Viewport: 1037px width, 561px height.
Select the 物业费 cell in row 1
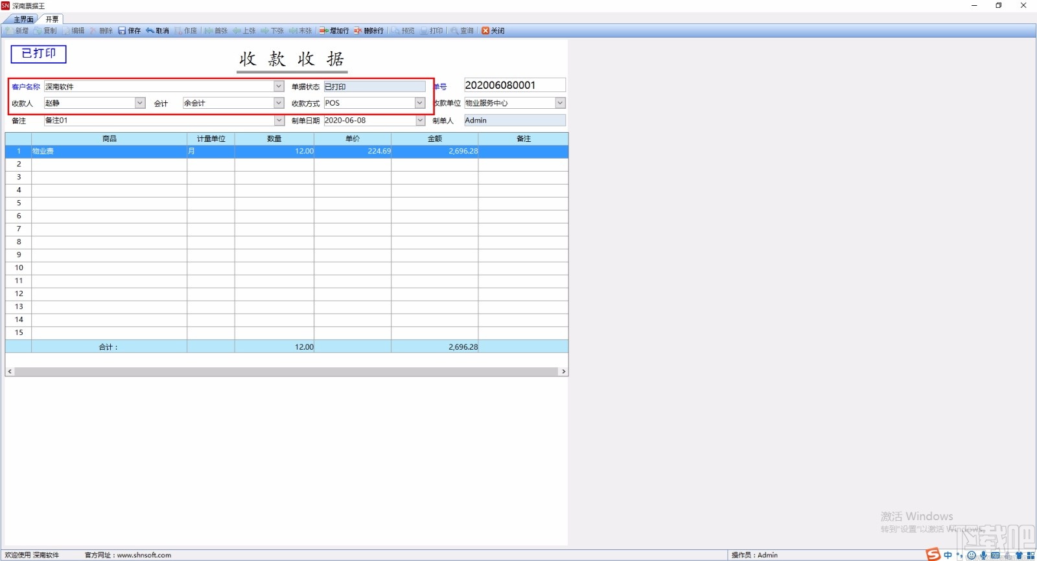click(109, 151)
